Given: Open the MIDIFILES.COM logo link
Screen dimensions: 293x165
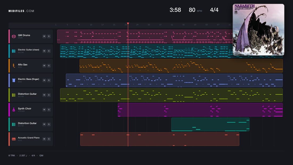Looking at the screenshot, I should 21,11.
